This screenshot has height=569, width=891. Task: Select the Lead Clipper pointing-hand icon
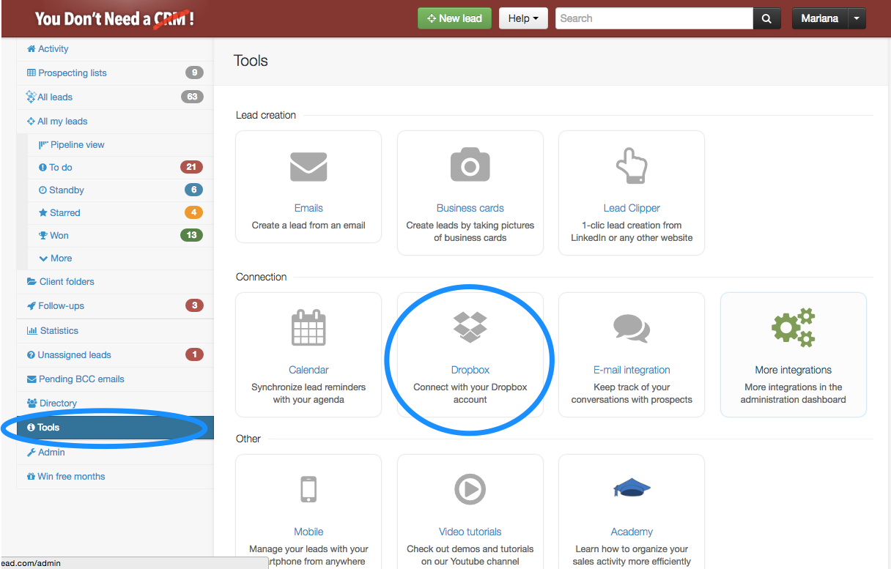click(631, 166)
